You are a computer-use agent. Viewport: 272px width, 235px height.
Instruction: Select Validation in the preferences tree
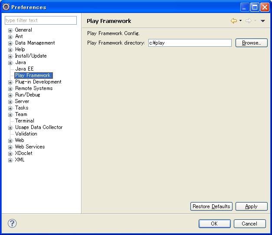(x=26, y=134)
